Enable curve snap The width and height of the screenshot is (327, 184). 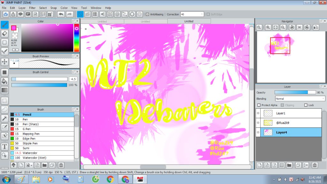[x=125, y=14]
